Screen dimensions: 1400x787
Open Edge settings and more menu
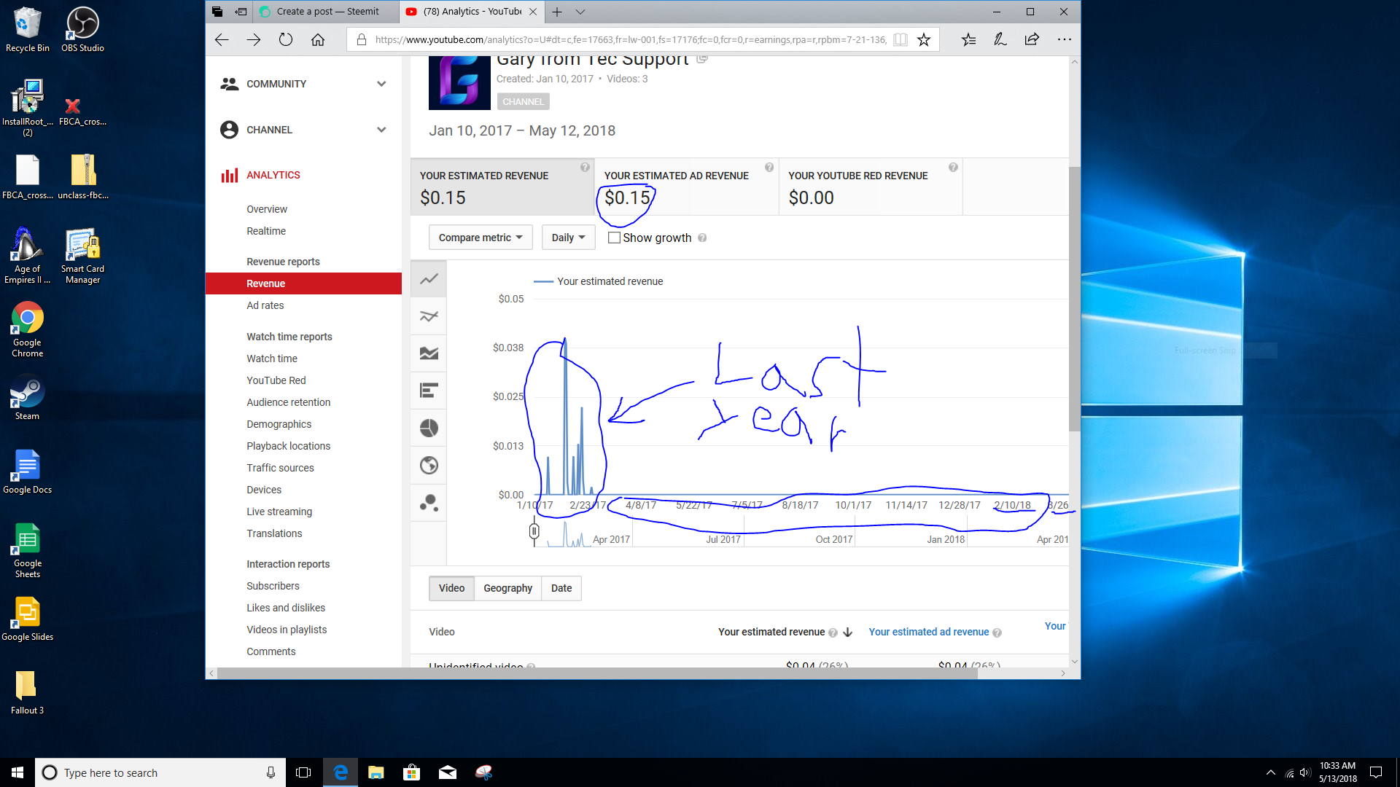tap(1065, 39)
